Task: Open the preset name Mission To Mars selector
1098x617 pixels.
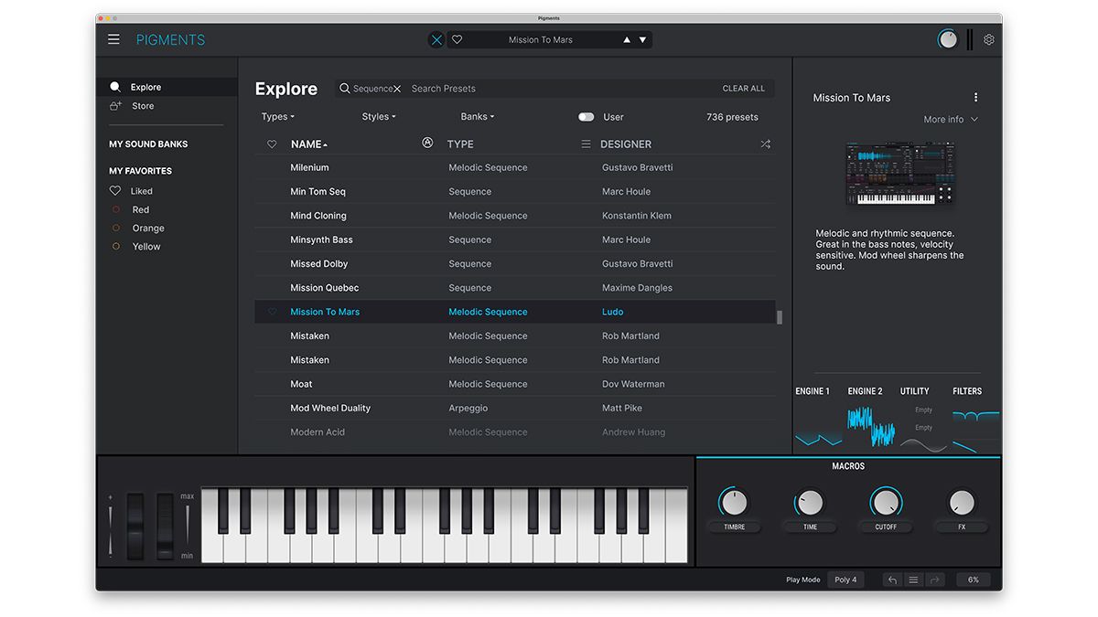Action: 541,39
